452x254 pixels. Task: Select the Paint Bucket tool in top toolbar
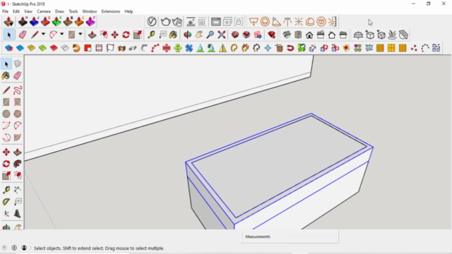[x=173, y=35]
